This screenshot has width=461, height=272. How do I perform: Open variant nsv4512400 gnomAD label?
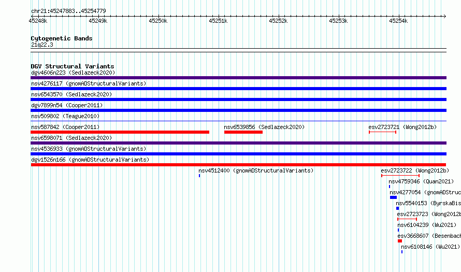[x=256, y=170]
